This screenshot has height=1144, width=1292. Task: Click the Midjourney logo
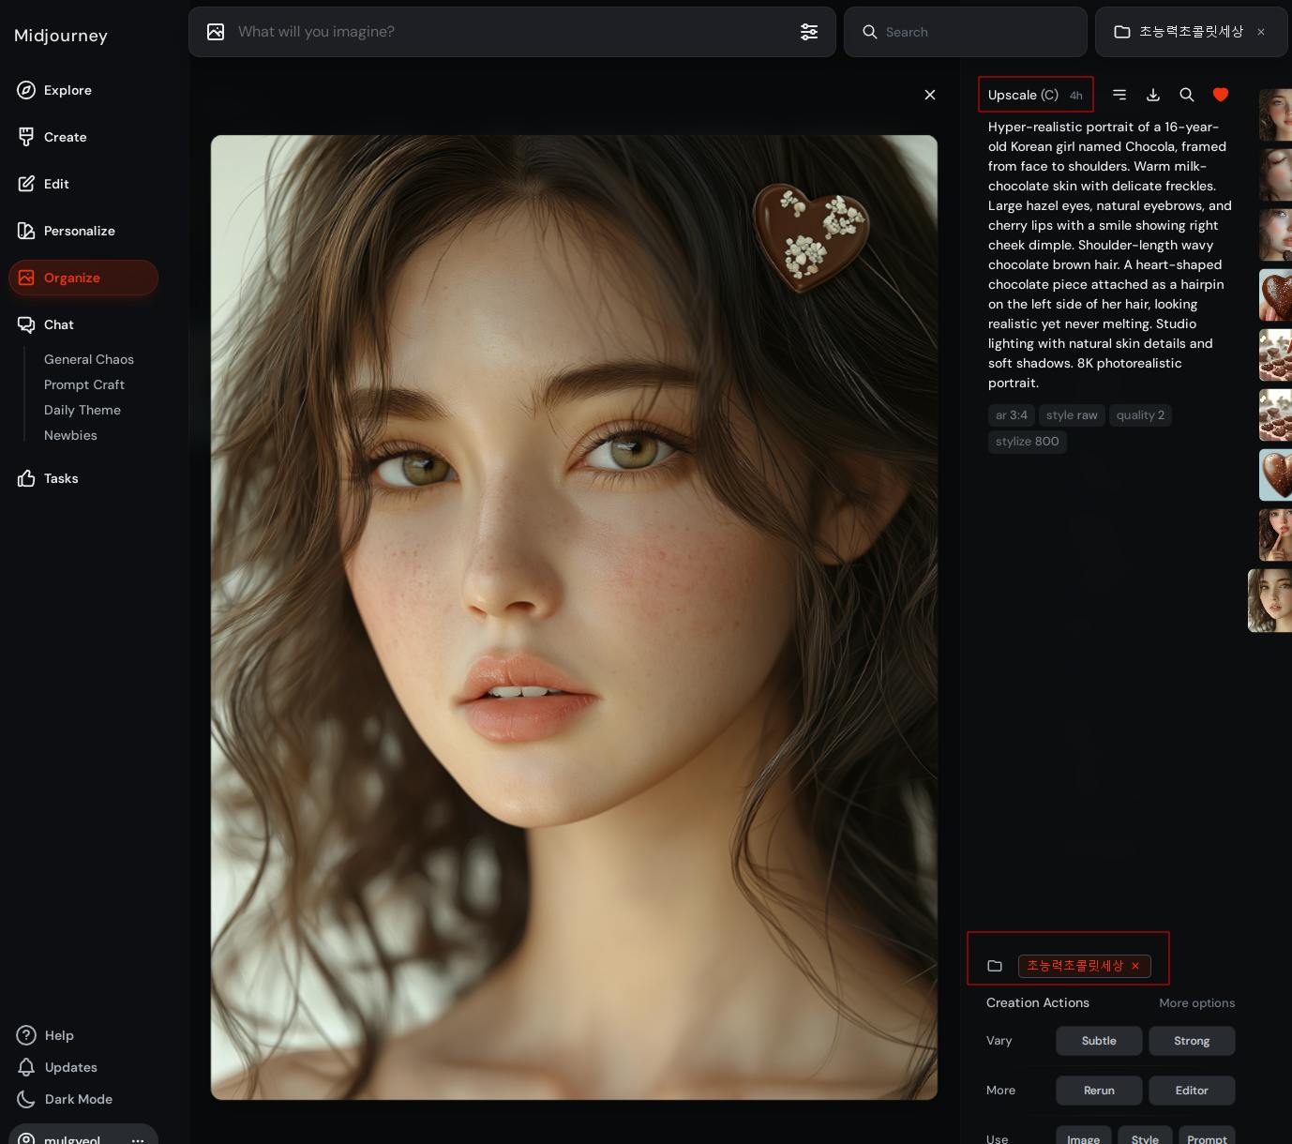tap(61, 36)
